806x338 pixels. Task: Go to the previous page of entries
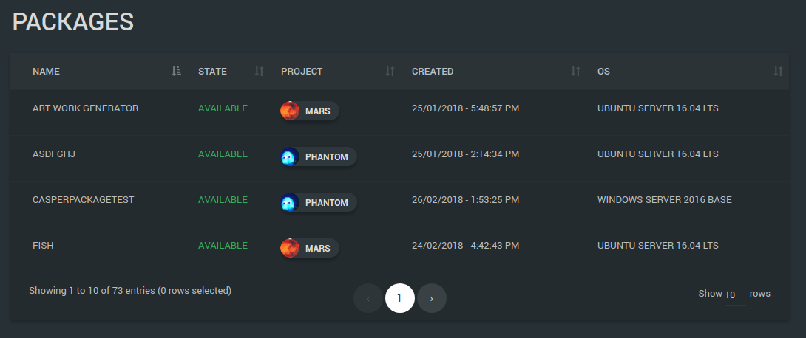368,298
